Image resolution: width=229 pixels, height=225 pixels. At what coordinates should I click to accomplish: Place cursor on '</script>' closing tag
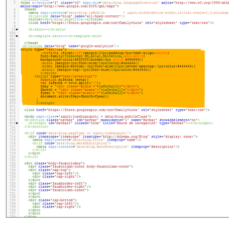[45, 103]
